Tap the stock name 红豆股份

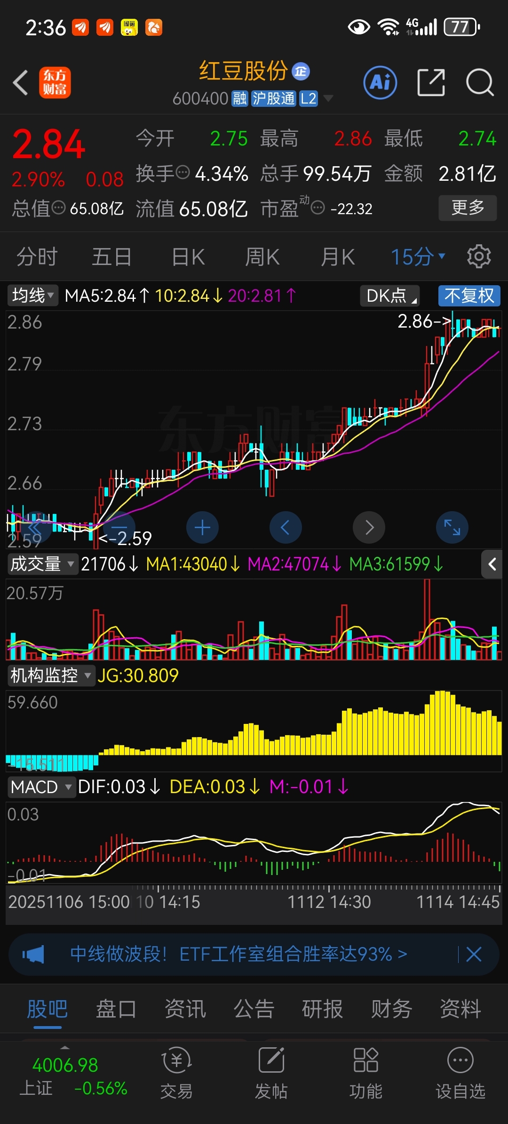[243, 71]
